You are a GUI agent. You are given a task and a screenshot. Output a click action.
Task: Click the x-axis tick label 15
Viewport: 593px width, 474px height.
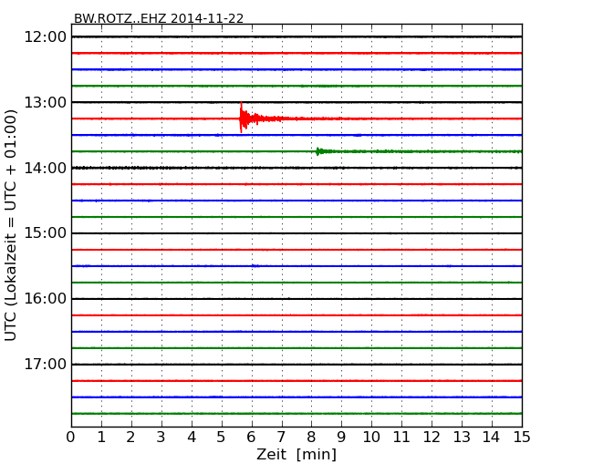(522, 438)
